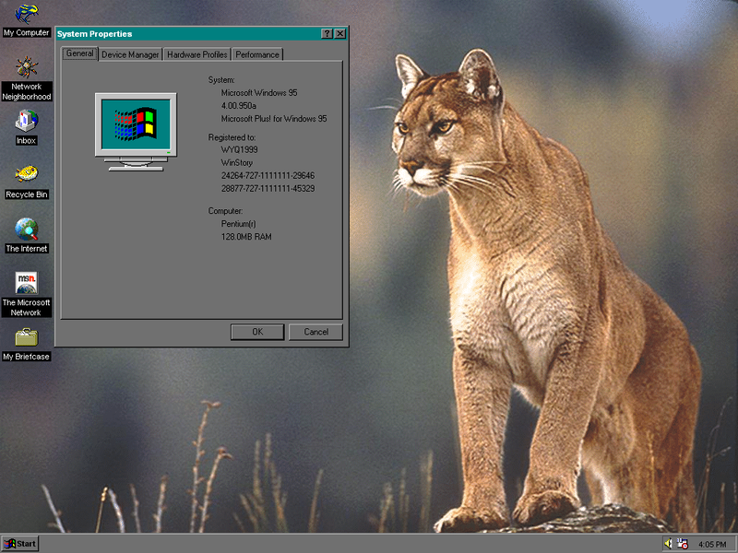Open Network Neighborhood
Screen dimensions: 738x553
25,69
